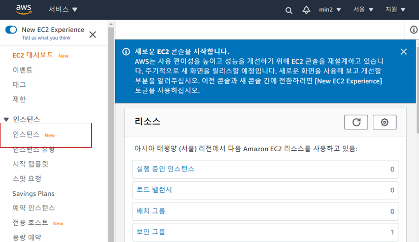
Task: Open the search magnifier icon
Action: tap(289, 11)
